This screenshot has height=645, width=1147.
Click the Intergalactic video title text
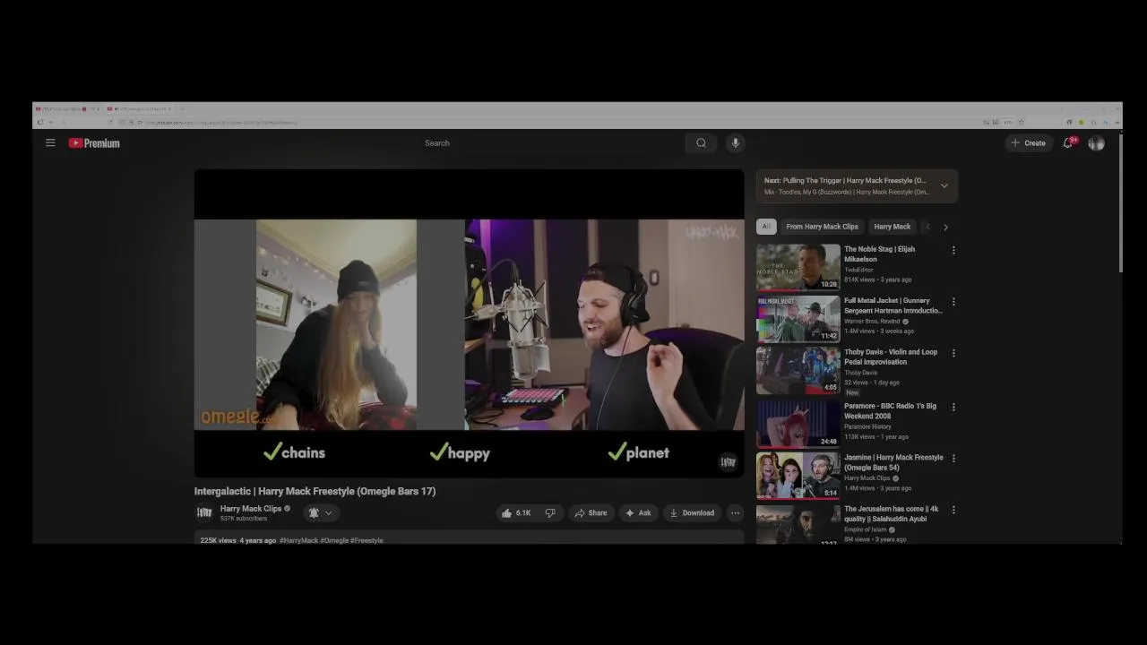coord(315,491)
